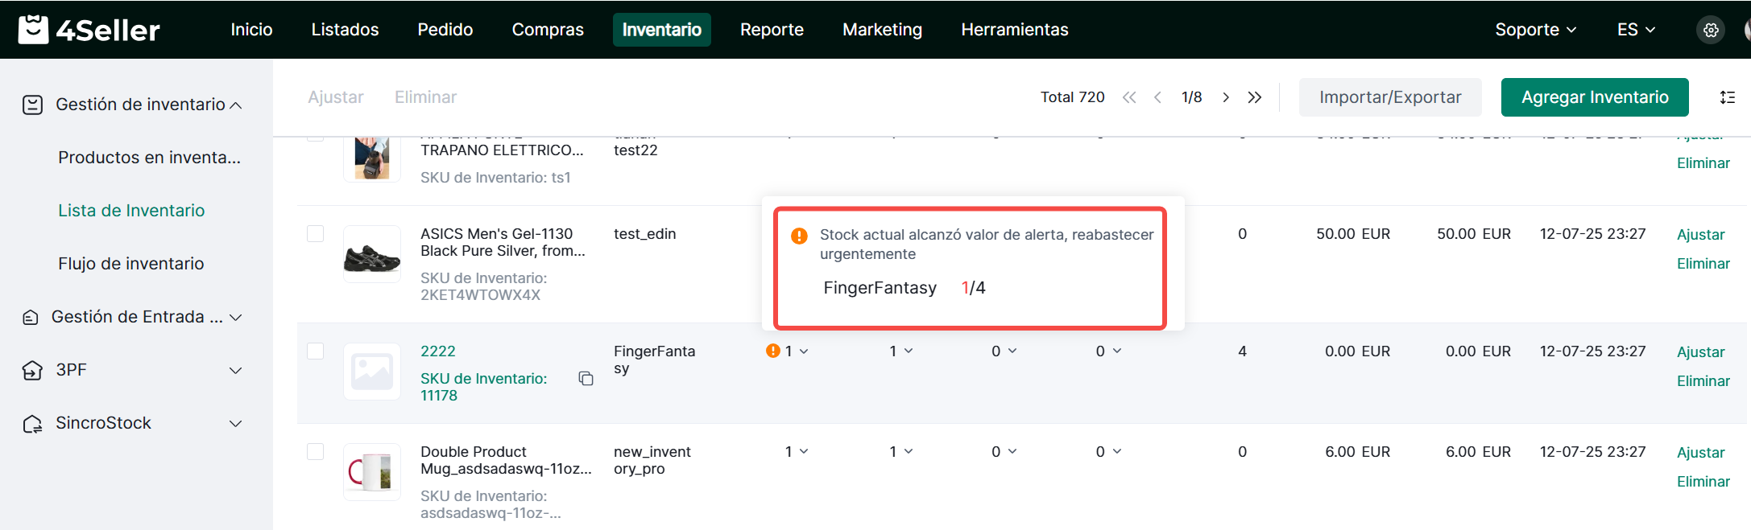
Task: Click the 3PF sidebar icon
Action: click(32, 370)
